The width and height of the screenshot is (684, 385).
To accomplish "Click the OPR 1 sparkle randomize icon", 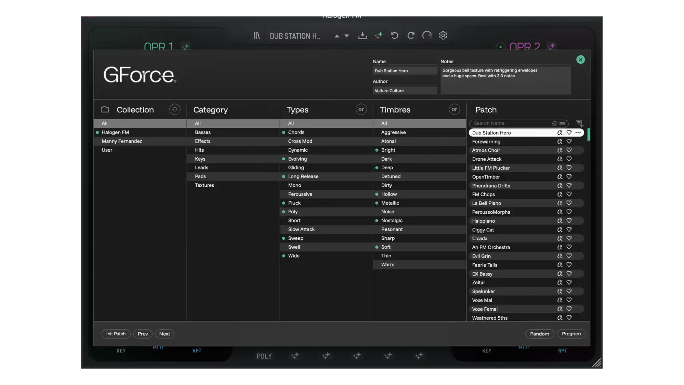I will tap(186, 47).
